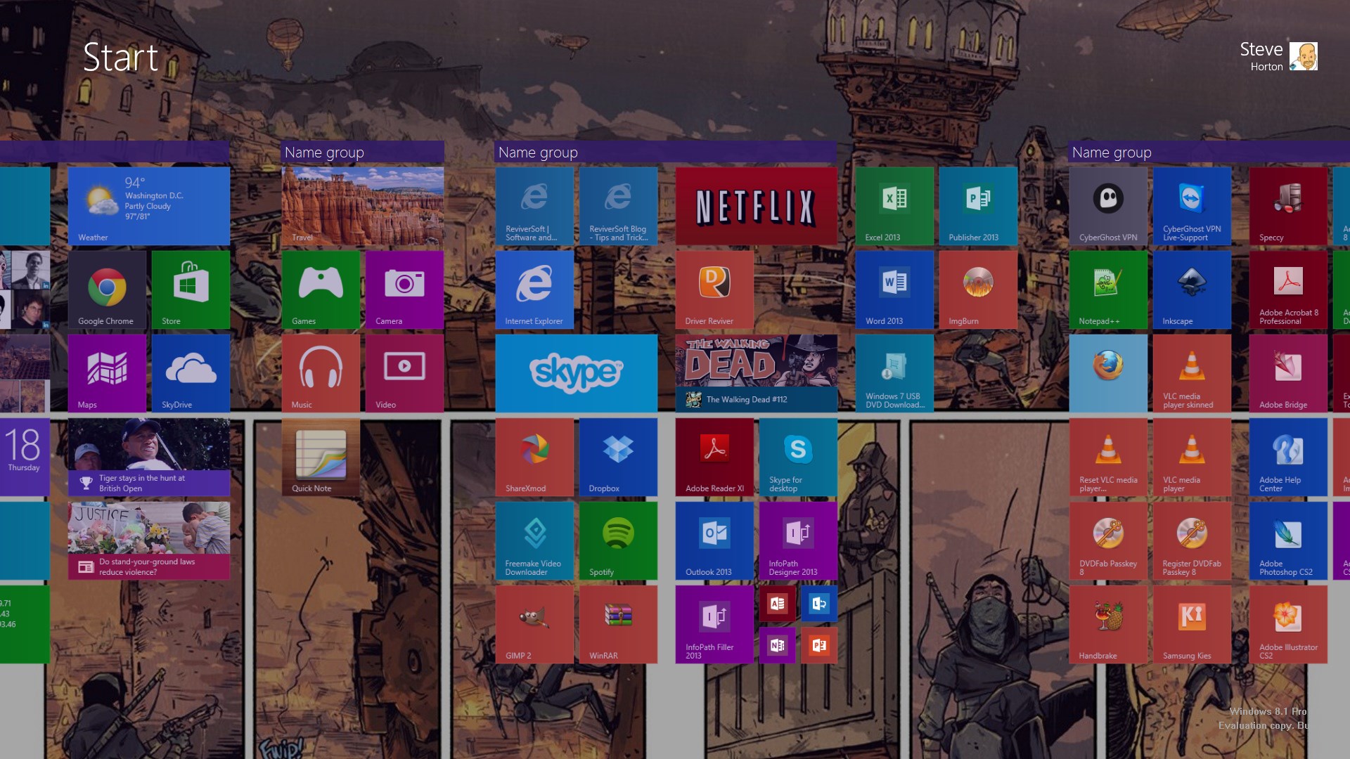Launch the ShareXmod tile
1350x759 pixels.
(534, 457)
